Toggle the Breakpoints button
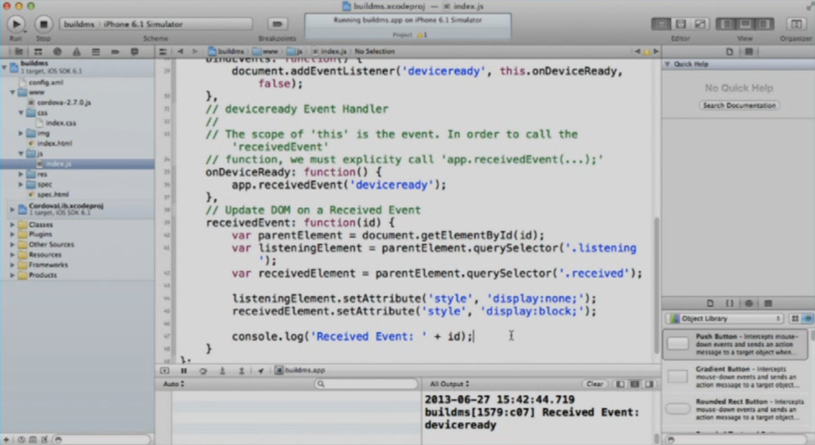The width and height of the screenshot is (815, 445). (277, 24)
